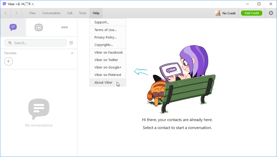Viewport: 277px width, 157px height.
Task: Minimize the Viber window
Action: click(247, 4)
